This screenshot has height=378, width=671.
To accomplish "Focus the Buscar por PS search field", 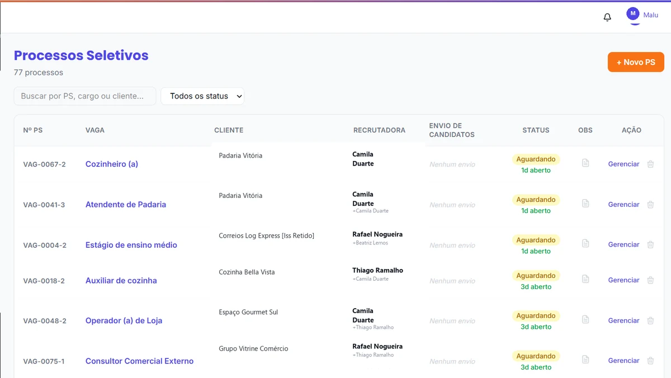I will [x=85, y=96].
